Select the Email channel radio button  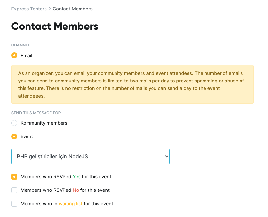(x=14, y=56)
